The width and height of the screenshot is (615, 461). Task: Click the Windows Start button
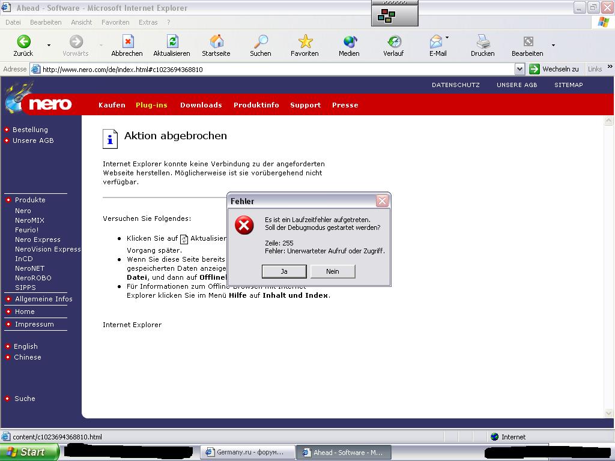click(x=30, y=452)
